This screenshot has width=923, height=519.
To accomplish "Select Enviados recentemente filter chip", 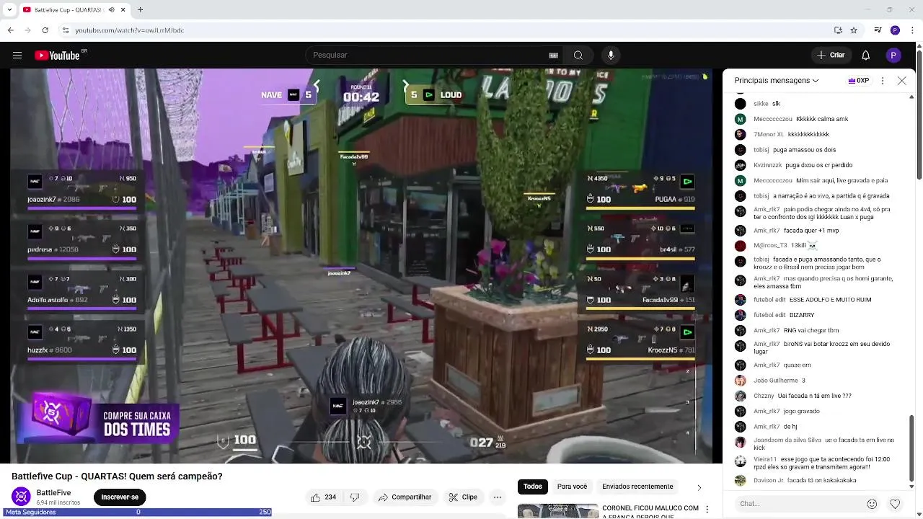I will tap(637, 487).
